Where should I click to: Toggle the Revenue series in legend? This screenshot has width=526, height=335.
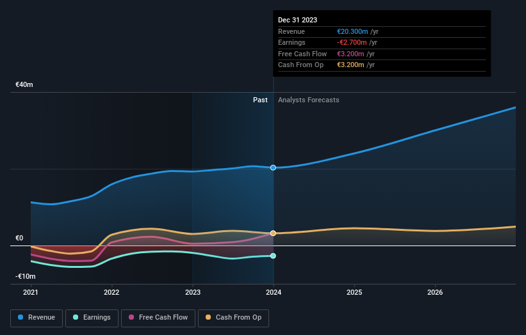(37, 318)
